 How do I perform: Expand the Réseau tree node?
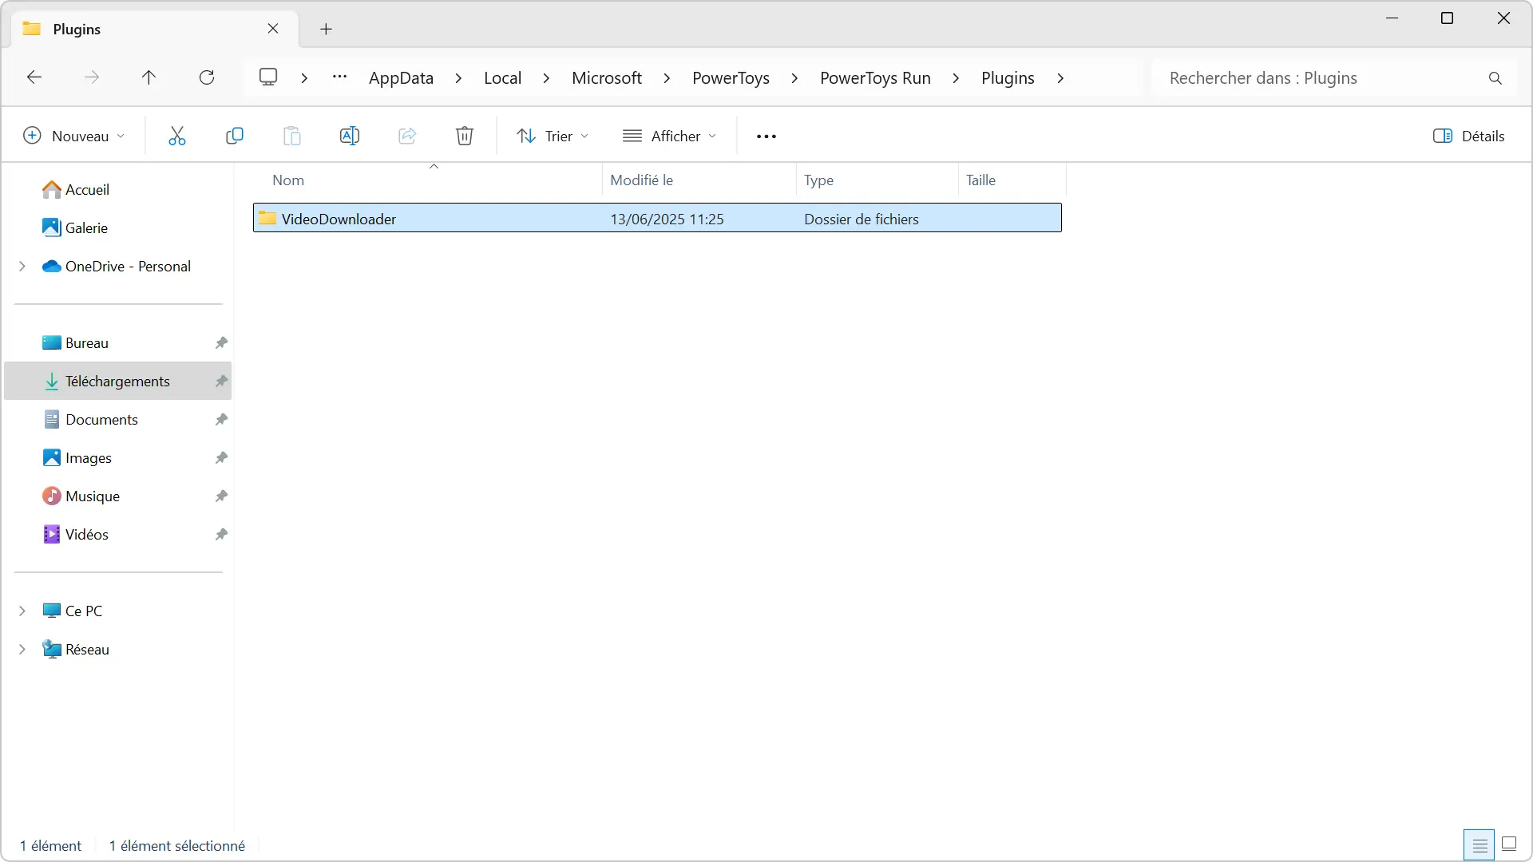point(22,649)
